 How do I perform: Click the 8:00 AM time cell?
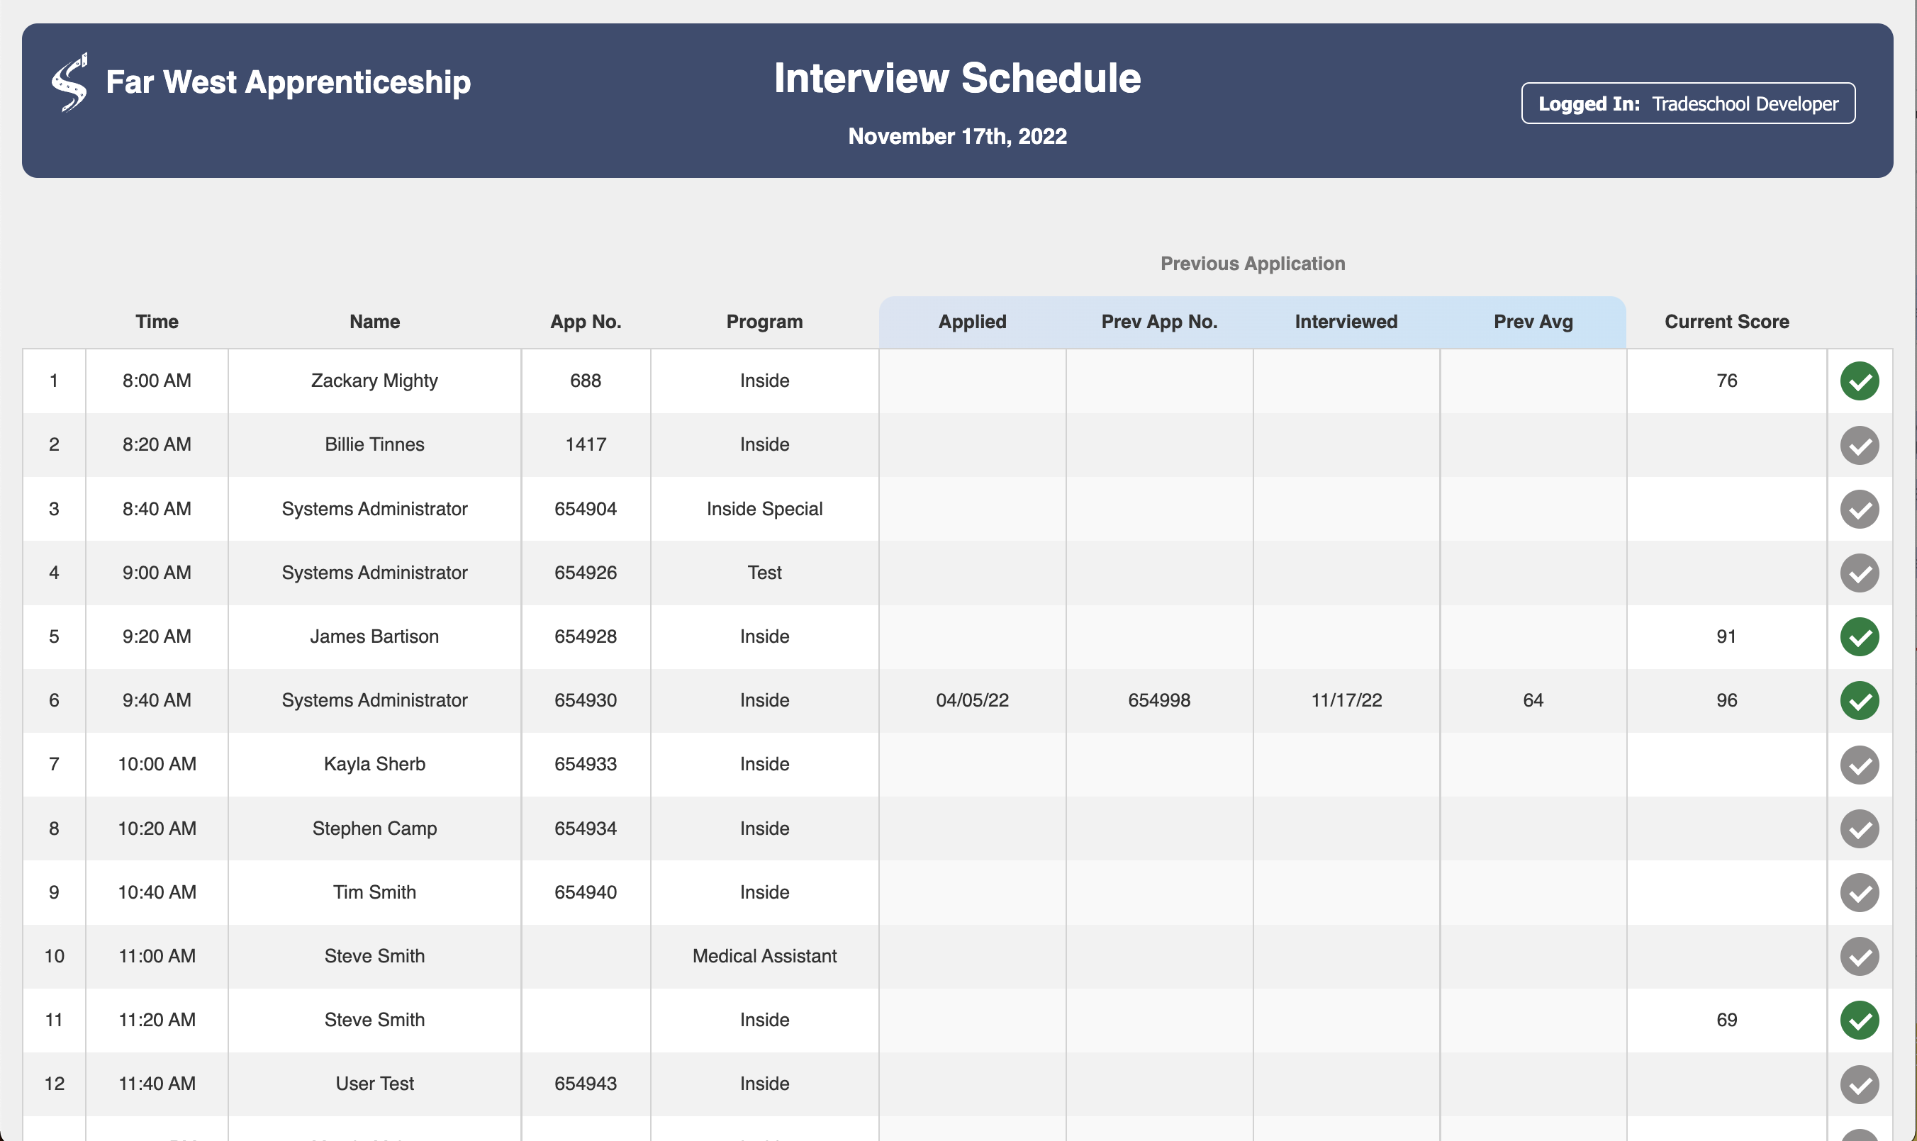tap(157, 381)
